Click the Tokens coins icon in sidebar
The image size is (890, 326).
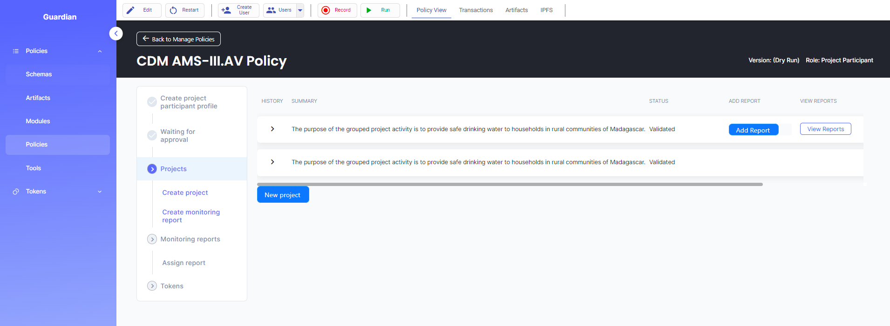16,192
